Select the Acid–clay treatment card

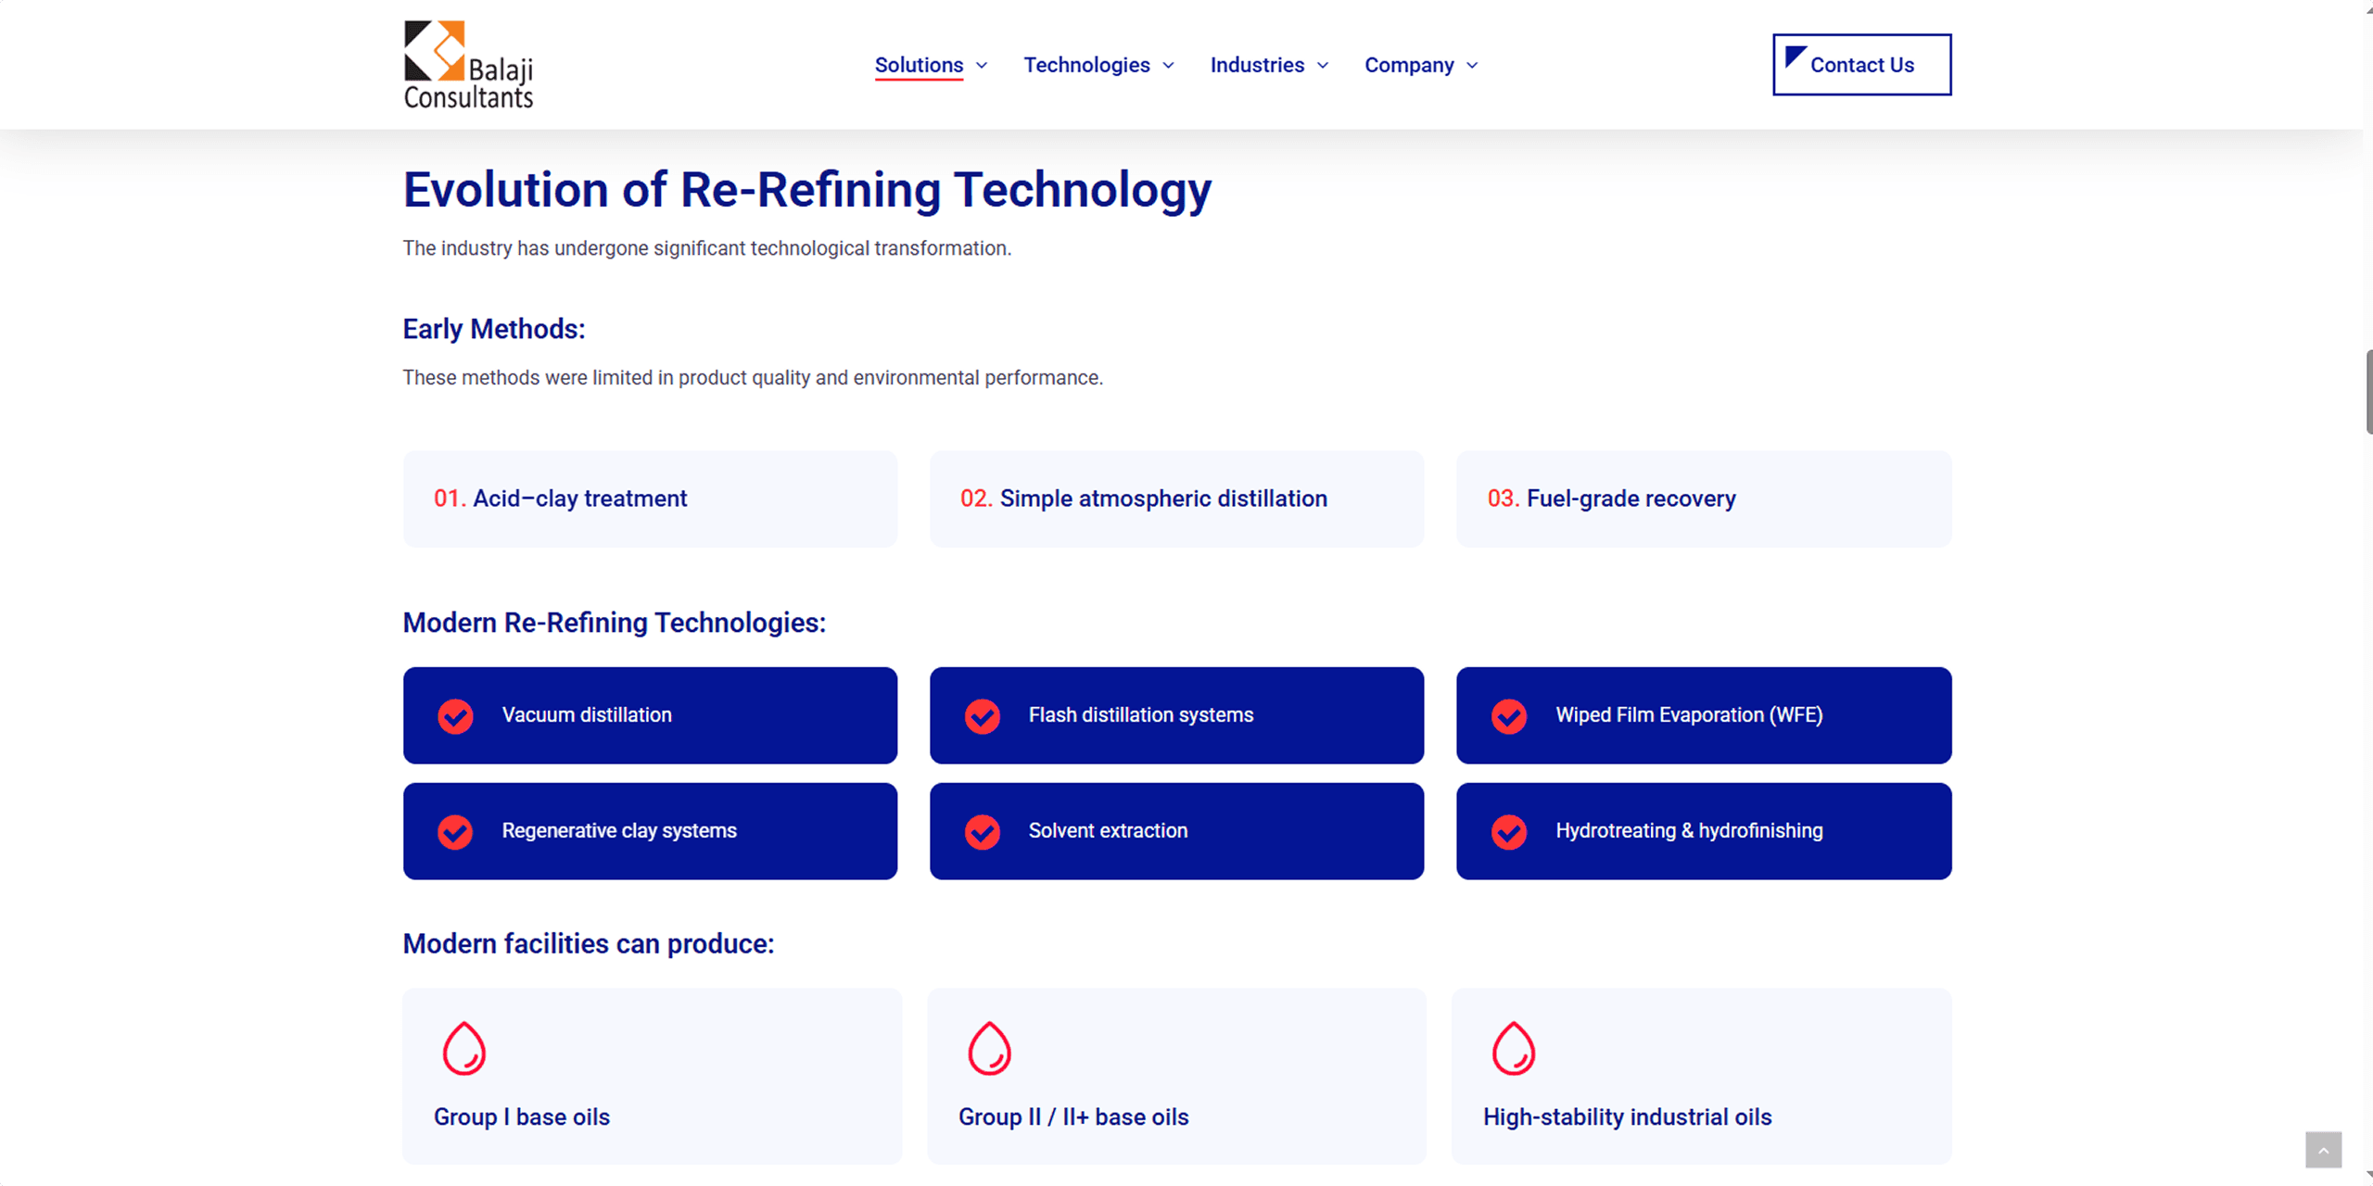[650, 498]
